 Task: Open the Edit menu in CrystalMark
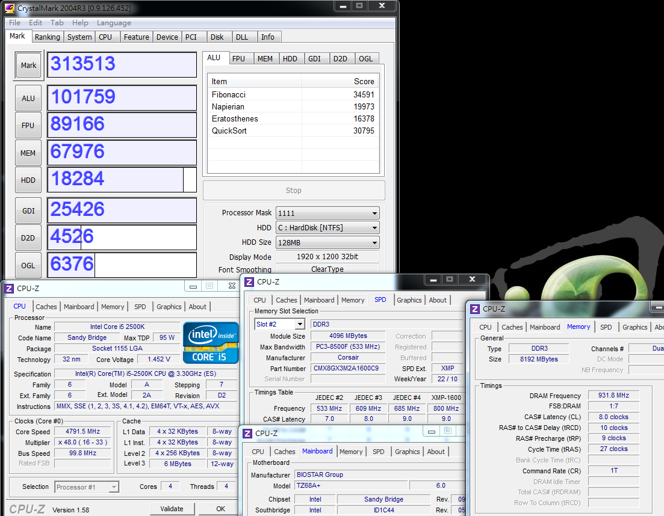[x=35, y=23]
